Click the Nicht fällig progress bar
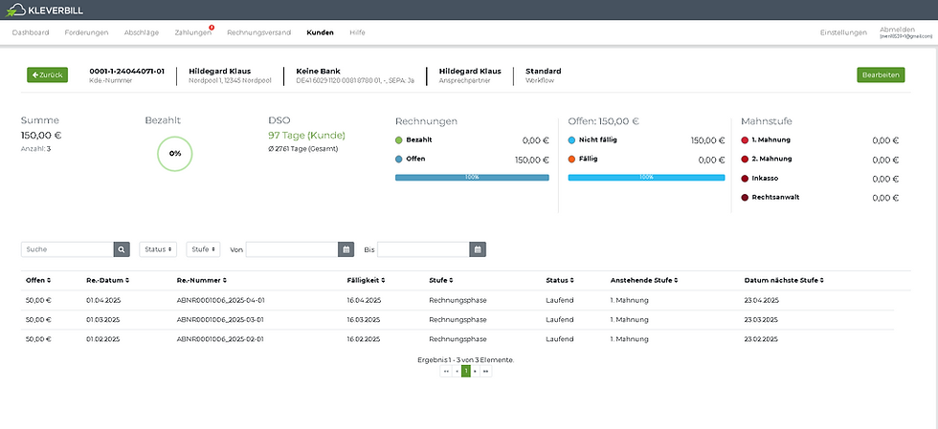Image resolution: width=938 pixels, height=429 pixels. (646, 178)
